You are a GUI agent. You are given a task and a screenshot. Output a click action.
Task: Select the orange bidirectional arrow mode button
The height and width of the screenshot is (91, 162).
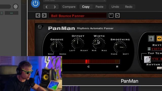(159, 39)
